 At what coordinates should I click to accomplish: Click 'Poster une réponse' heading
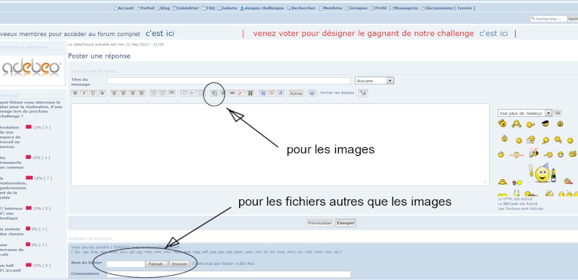point(99,56)
